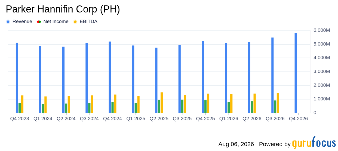The image size is (338, 151).
Task: Click the Powered by text
Action: (275, 144)
